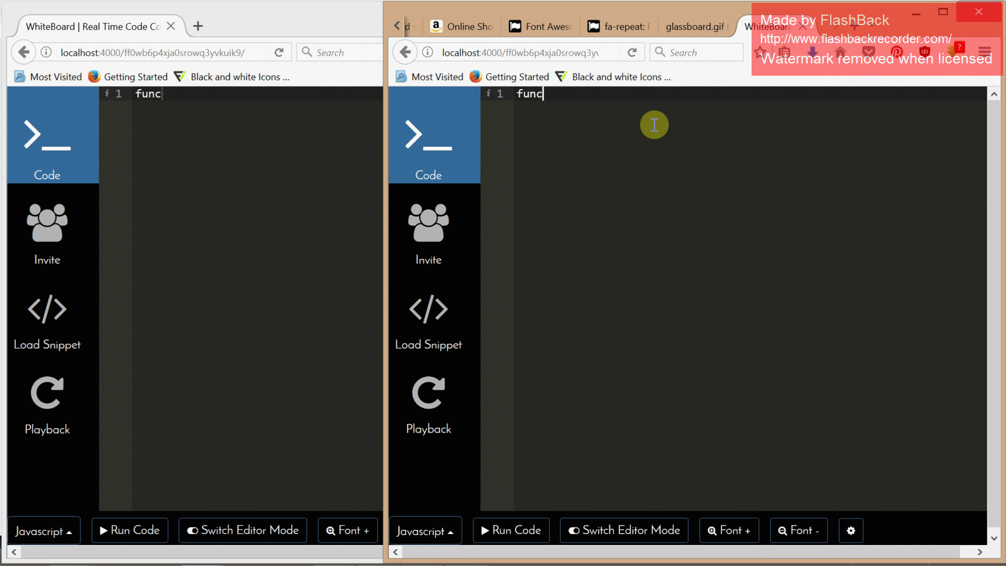Click the settings gear in bottom toolbar
The image size is (1006, 566).
pos(851,530)
